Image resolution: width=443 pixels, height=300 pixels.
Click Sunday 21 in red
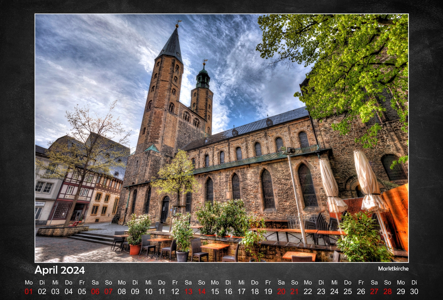point(294,291)
